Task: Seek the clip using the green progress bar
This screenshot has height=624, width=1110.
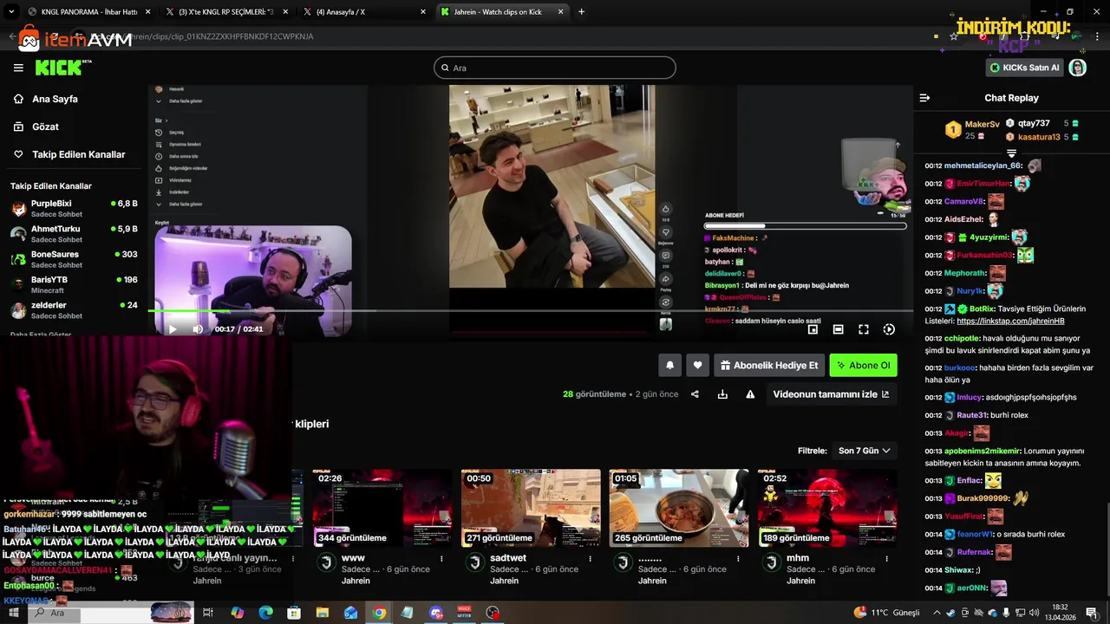Action: [x=531, y=310]
